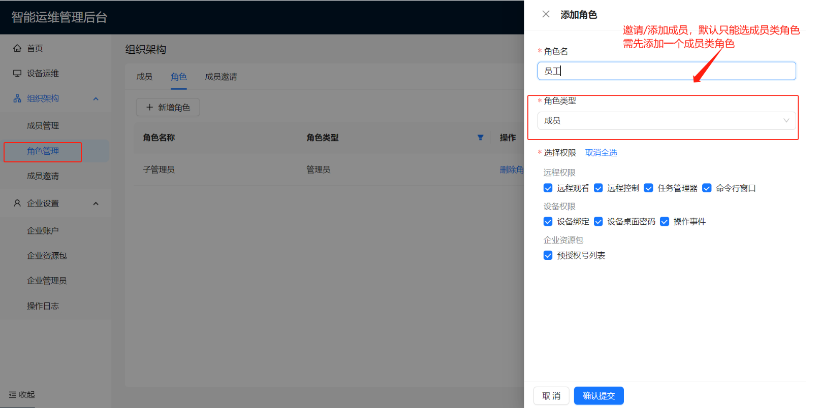820x408 pixels.
Task: Click the 子管理员 role name cell
Action: pyautogui.click(x=159, y=169)
